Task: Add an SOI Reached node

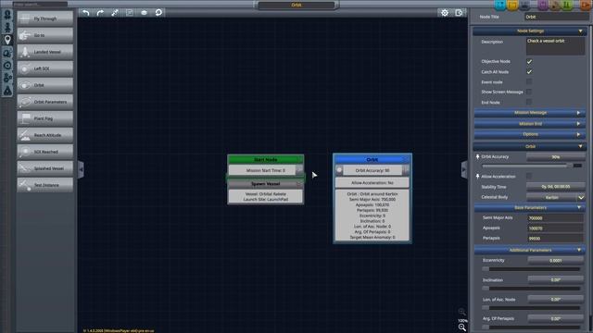Action: click(45, 152)
